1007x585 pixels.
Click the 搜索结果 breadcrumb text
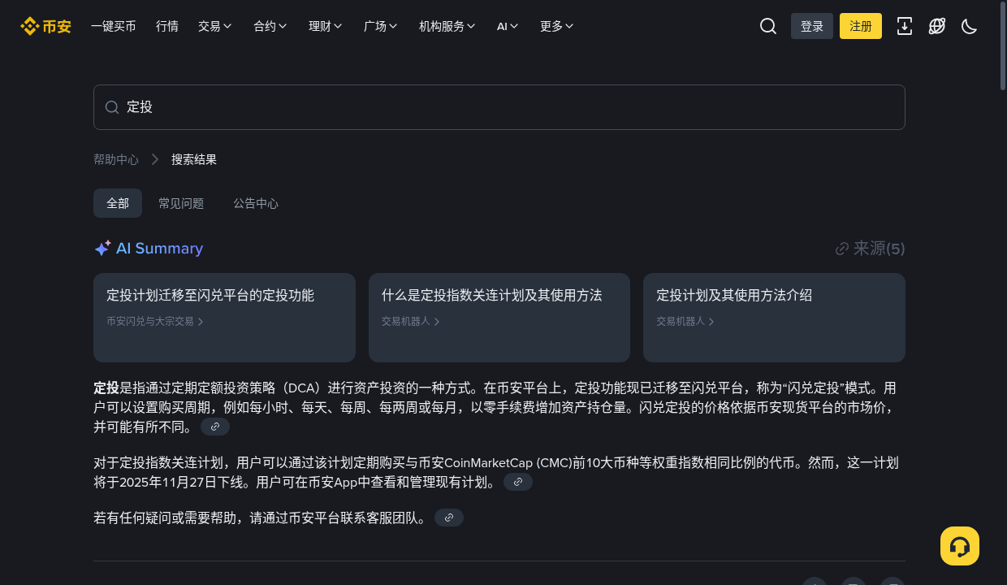click(x=194, y=159)
